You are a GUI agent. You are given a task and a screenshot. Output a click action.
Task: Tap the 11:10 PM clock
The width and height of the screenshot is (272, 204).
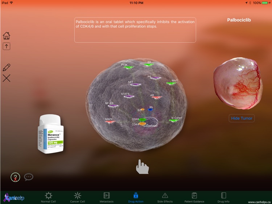point(136,3)
